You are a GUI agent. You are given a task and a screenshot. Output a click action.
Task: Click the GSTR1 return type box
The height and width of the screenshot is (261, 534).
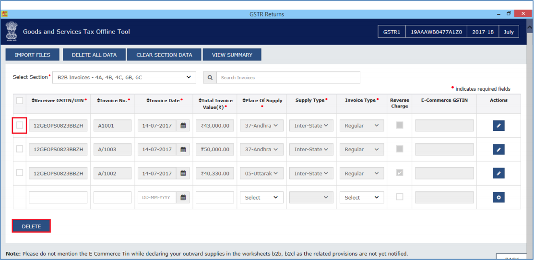tap(392, 31)
